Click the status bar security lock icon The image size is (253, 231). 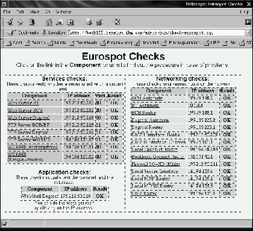[x=4, y=223]
